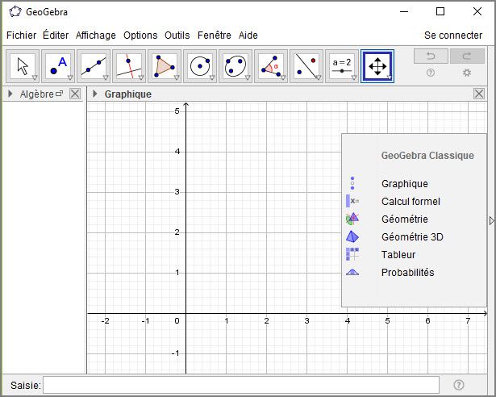Choose the Tableur perspective label
Image resolution: width=496 pixels, height=397 pixels.
[x=398, y=254]
